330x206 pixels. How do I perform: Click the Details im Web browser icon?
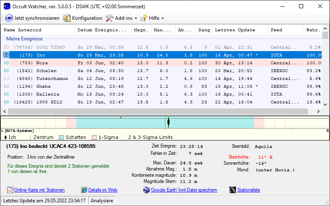click(84, 190)
